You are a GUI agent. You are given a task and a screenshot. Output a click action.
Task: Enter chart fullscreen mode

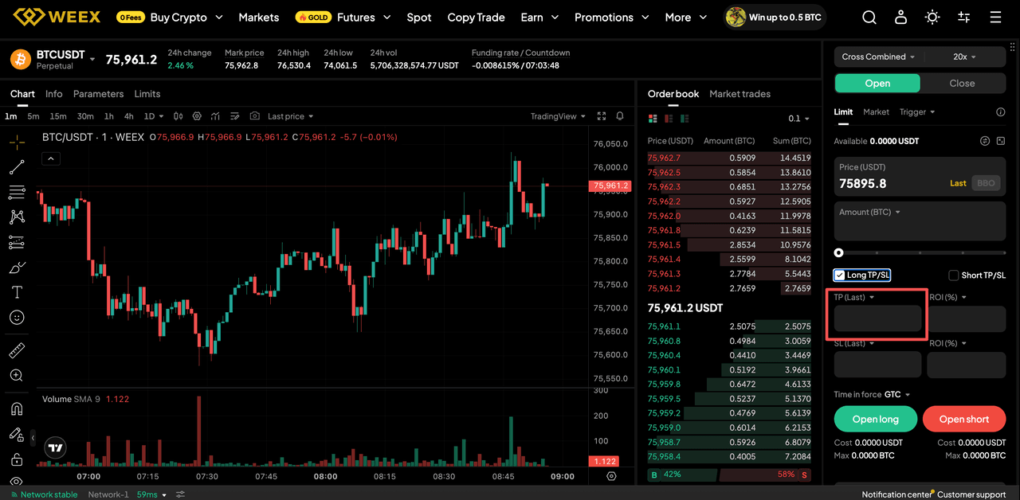coord(602,116)
